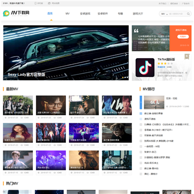Open the 安卓游戏 navigation tab
Screen dimensions: 194x194
(x=85, y=13)
